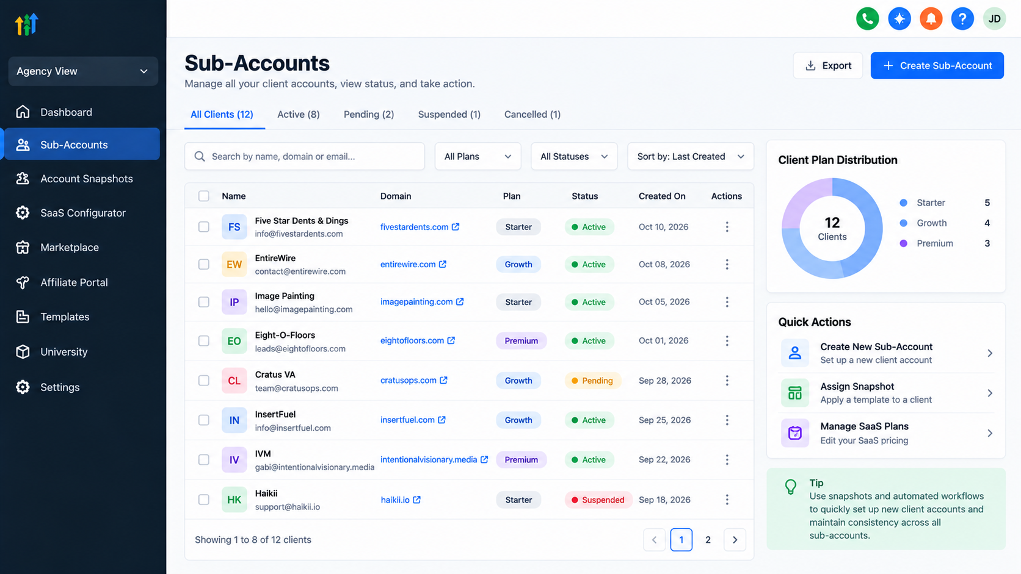Screen dimensions: 1021x574
Task: Open University in sidebar
Action: coord(82,352)
